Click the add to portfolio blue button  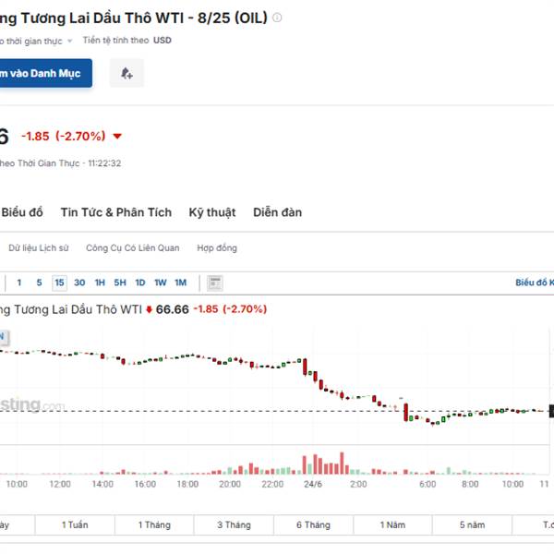45,73
